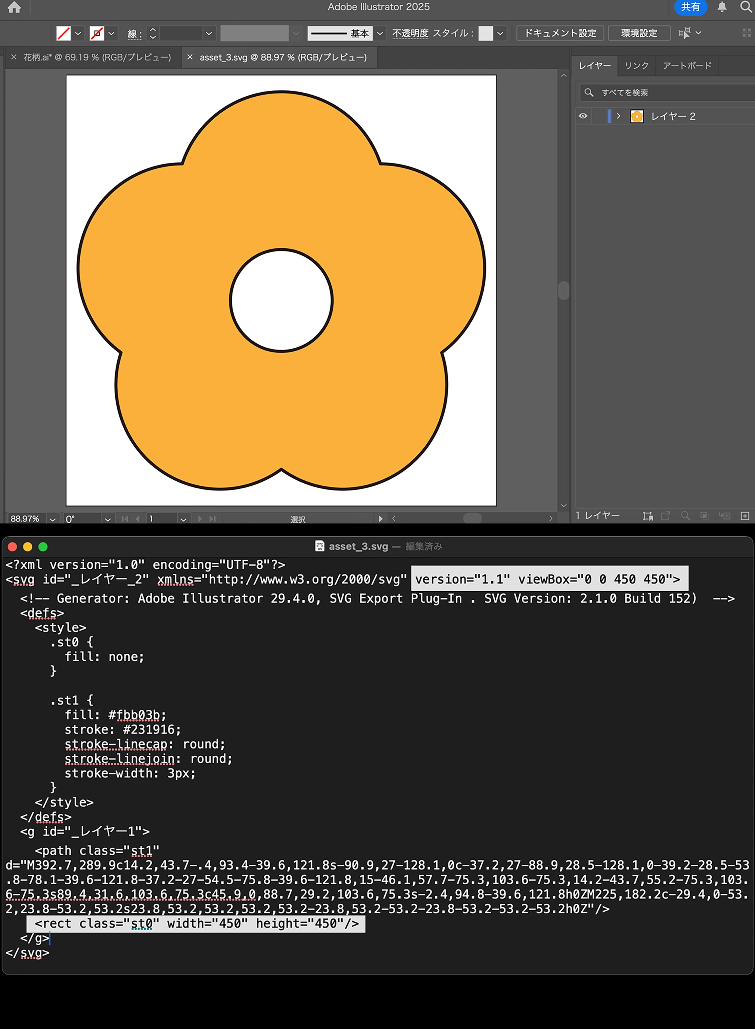Switch to アートボード panel tab
The width and height of the screenshot is (755, 1029).
pos(687,66)
